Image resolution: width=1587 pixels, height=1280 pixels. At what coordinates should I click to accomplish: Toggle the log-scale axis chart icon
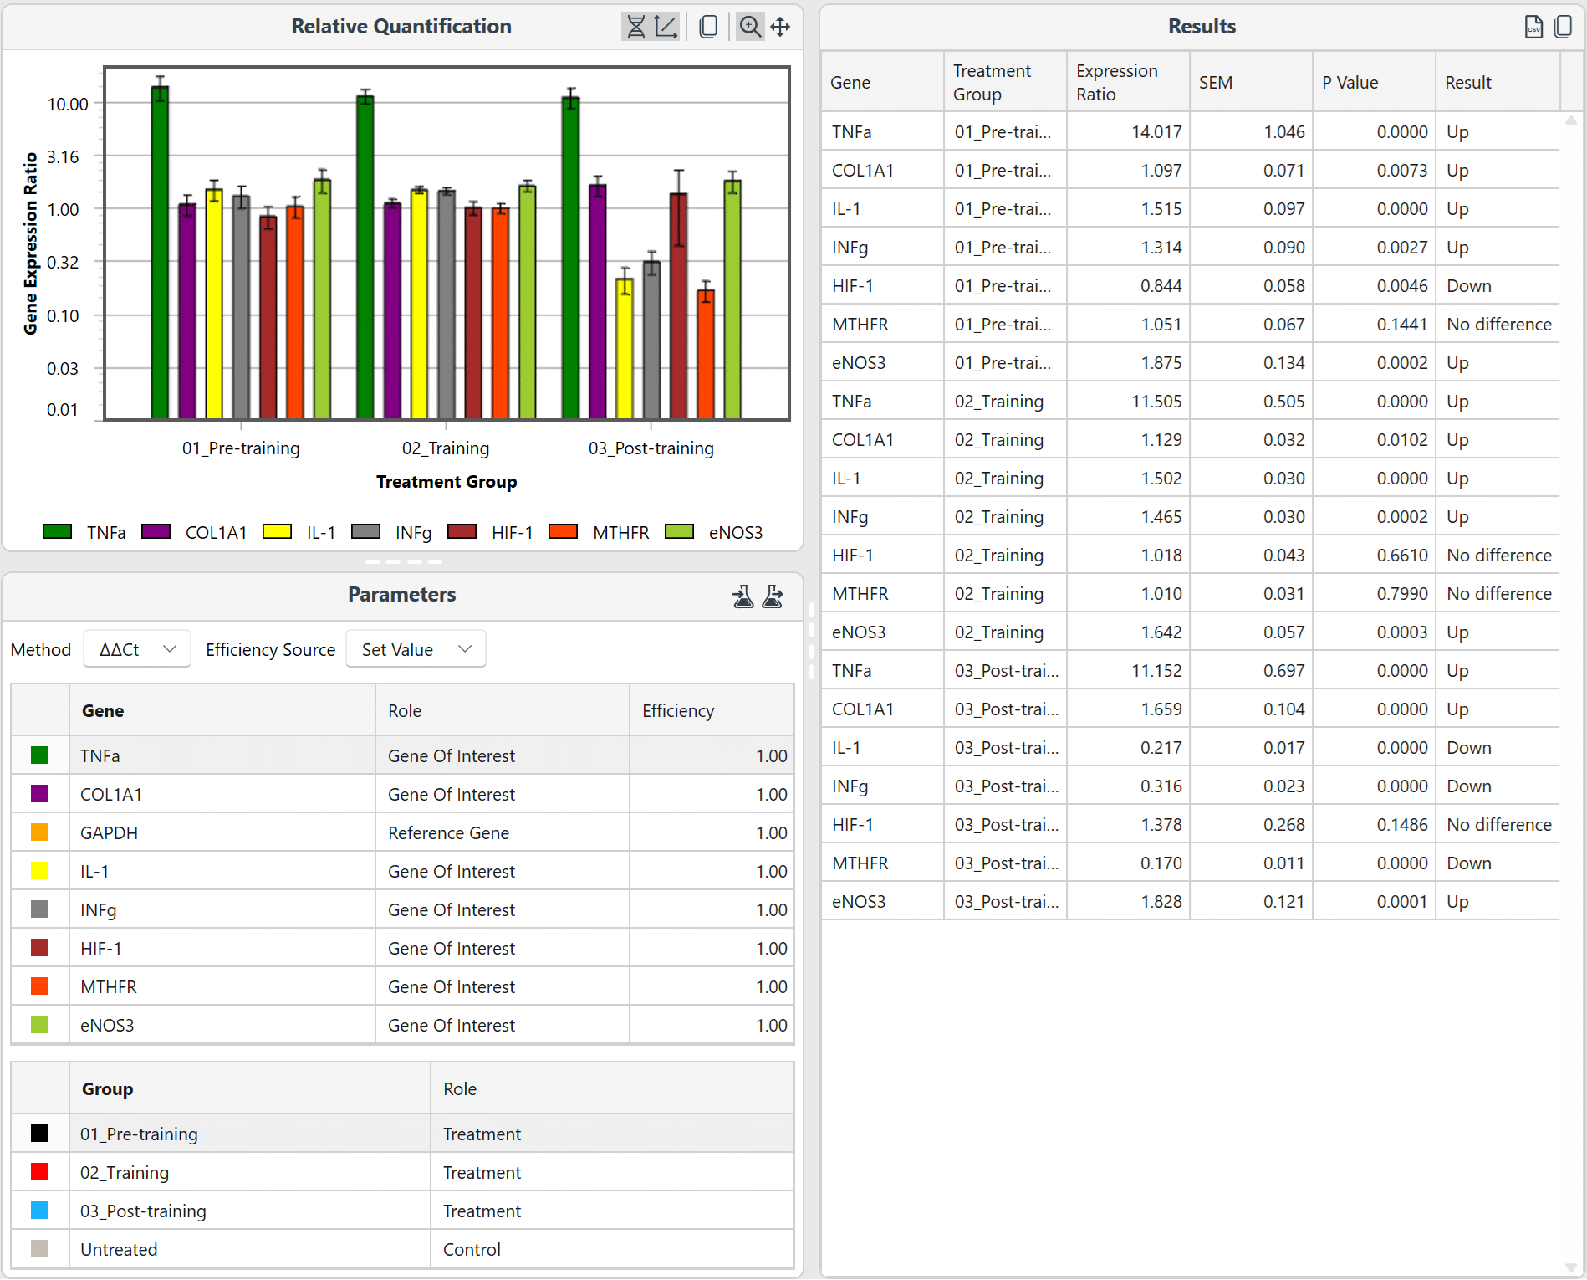(x=666, y=27)
